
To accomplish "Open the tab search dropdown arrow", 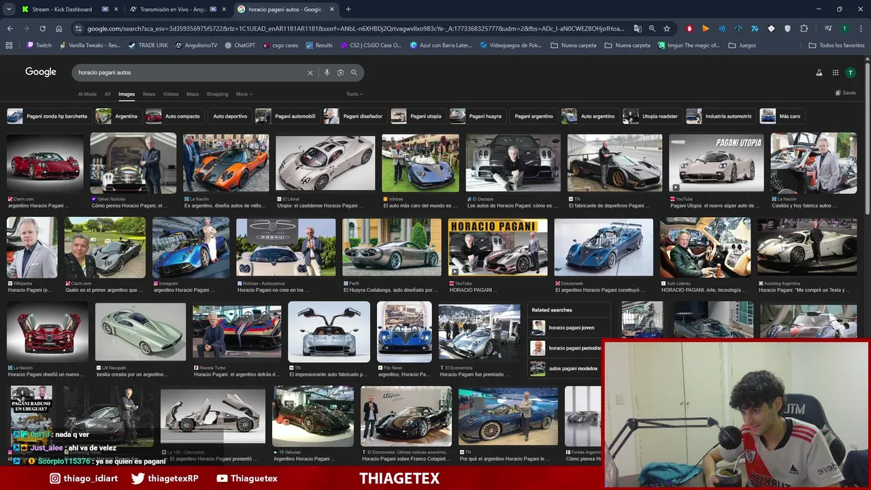I will pos(9,10).
